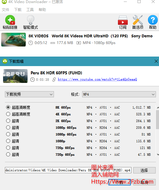Minimize the 4K Video Downloader window
Image resolution: width=159 pixels, height=190 pixels.
pos(125,2)
